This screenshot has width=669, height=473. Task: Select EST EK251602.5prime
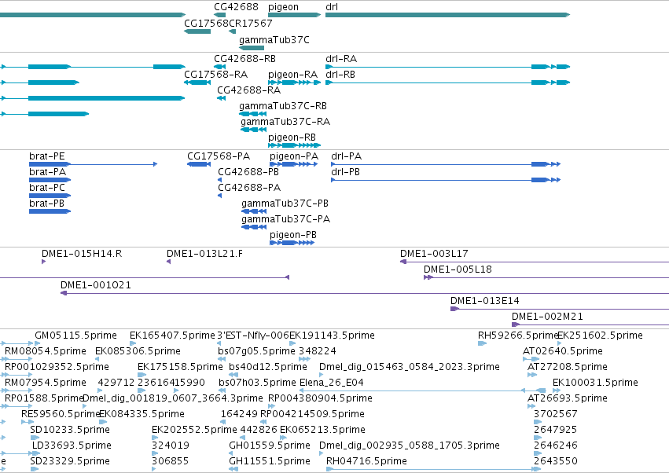point(601,335)
